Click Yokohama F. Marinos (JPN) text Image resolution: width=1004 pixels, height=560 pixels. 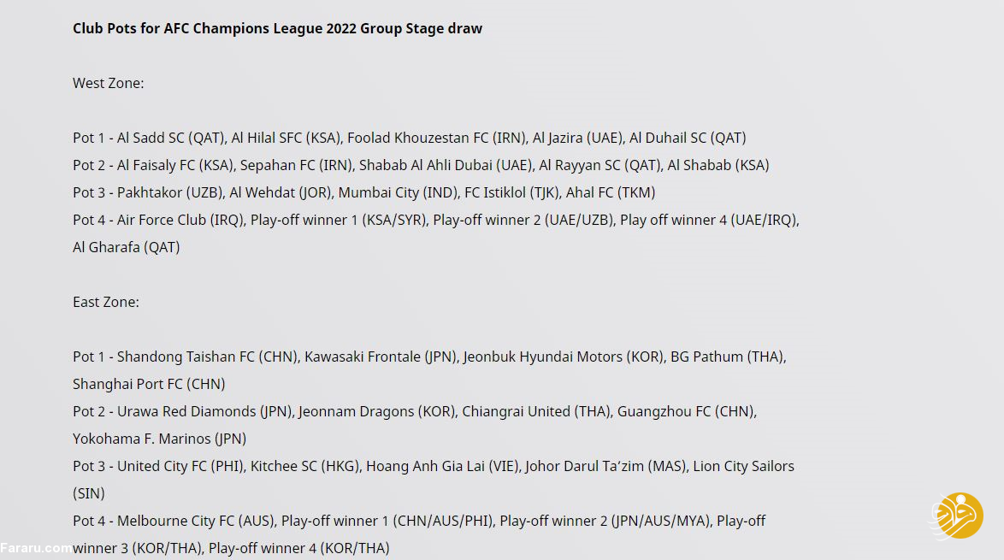159,439
